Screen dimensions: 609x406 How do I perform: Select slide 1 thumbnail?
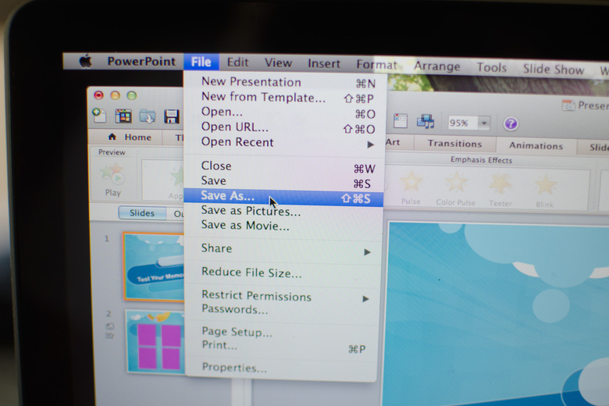[x=153, y=267]
